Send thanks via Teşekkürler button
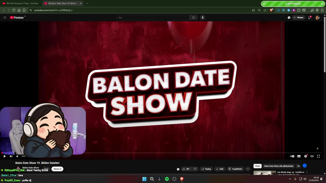Image resolution: width=326 pixels, height=183 pixels. (235, 169)
